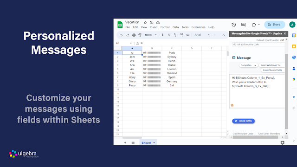Open the File menu
This screenshot has width=297, height=167.
(x=128, y=27)
